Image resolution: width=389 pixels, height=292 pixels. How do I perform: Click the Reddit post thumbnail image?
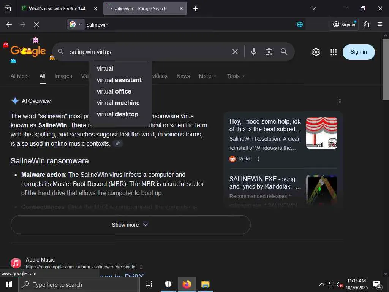[x=321, y=133]
